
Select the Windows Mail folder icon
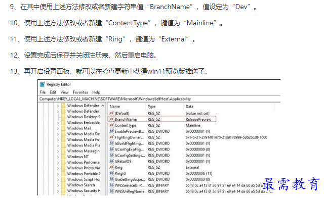point(63,128)
